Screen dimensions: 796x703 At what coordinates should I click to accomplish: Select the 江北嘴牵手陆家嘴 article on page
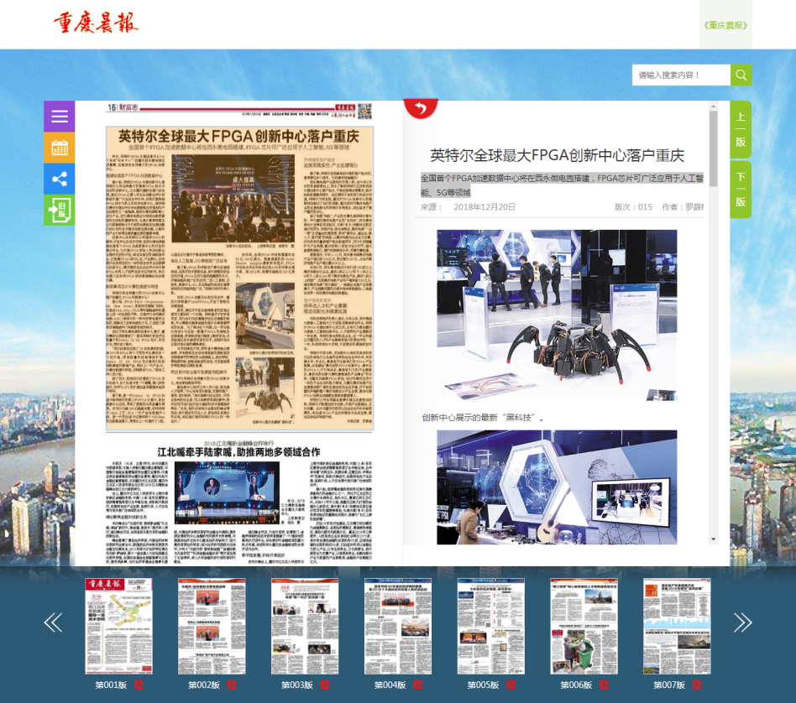238,503
